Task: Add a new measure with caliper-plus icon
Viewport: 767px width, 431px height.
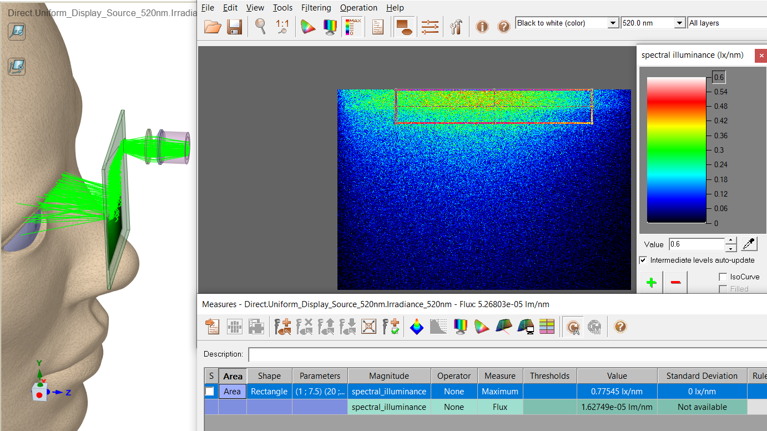Action: [x=283, y=327]
